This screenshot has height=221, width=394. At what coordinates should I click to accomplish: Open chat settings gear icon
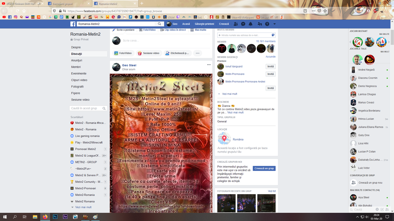(377, 210)
